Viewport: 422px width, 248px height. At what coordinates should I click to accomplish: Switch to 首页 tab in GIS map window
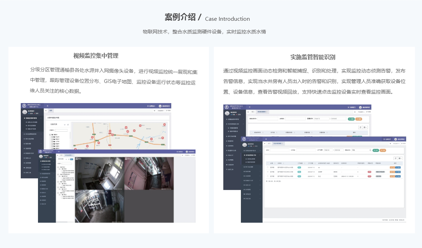(x=51, y=110)
